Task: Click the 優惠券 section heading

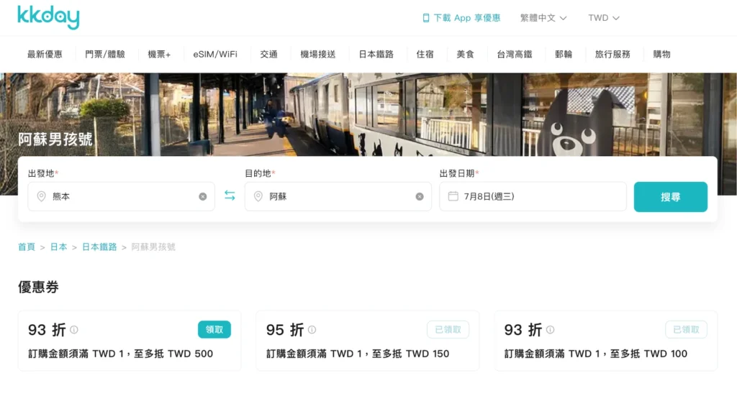Action: [38, 287]
